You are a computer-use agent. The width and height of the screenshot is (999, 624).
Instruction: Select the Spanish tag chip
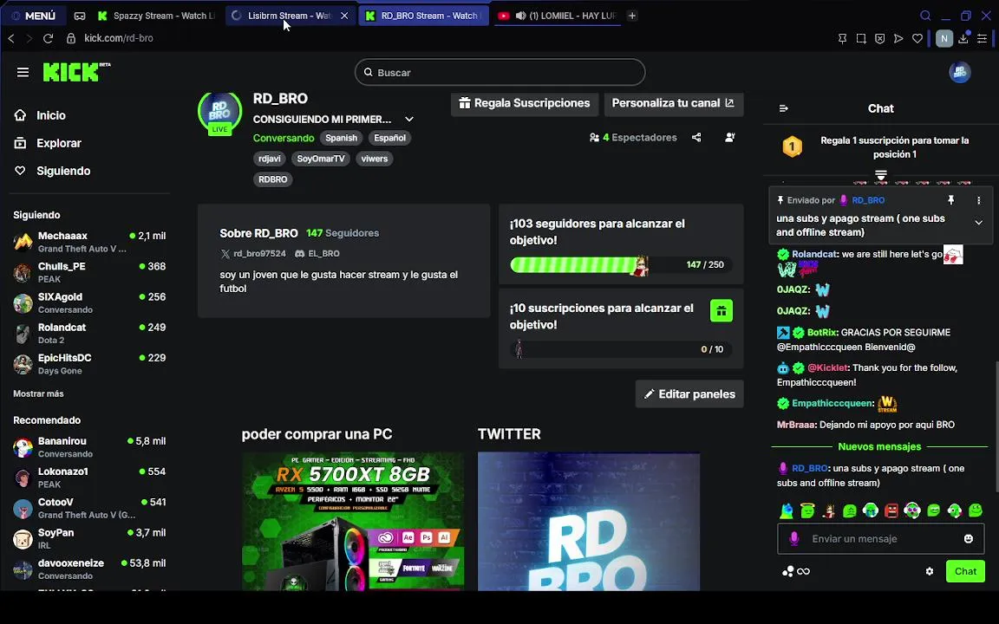(x=342, y=138)
